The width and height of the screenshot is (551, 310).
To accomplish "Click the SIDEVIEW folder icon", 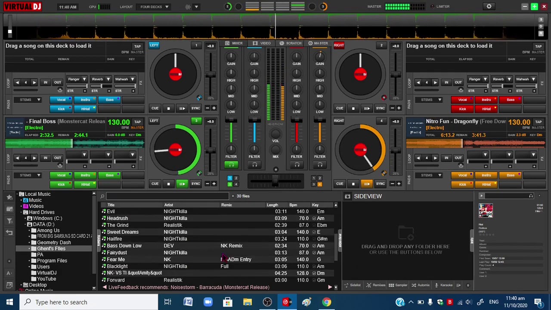I will 347,196.
